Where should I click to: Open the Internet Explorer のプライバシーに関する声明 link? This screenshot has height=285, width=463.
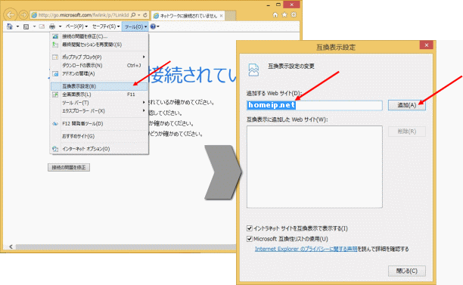coord(306,249)
